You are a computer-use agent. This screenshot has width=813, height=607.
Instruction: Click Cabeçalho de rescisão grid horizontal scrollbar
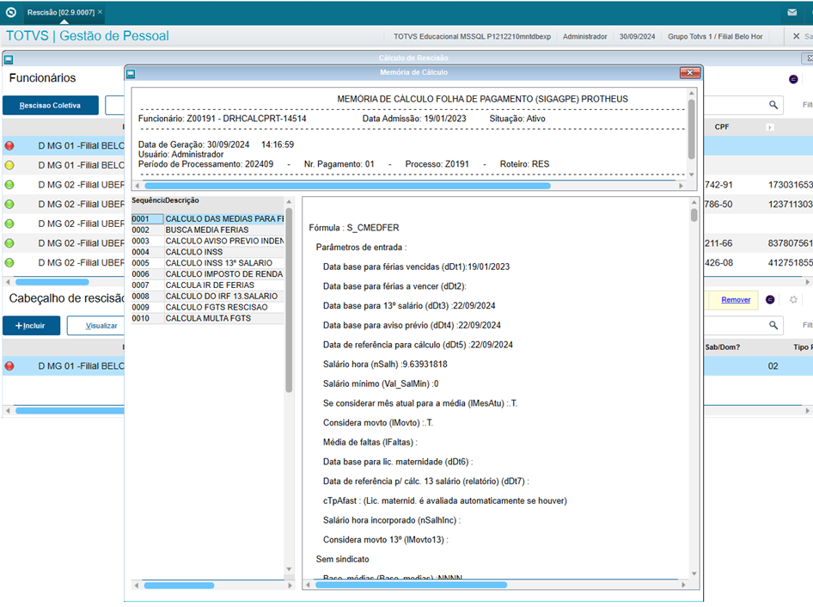click(x=70, y=410)
